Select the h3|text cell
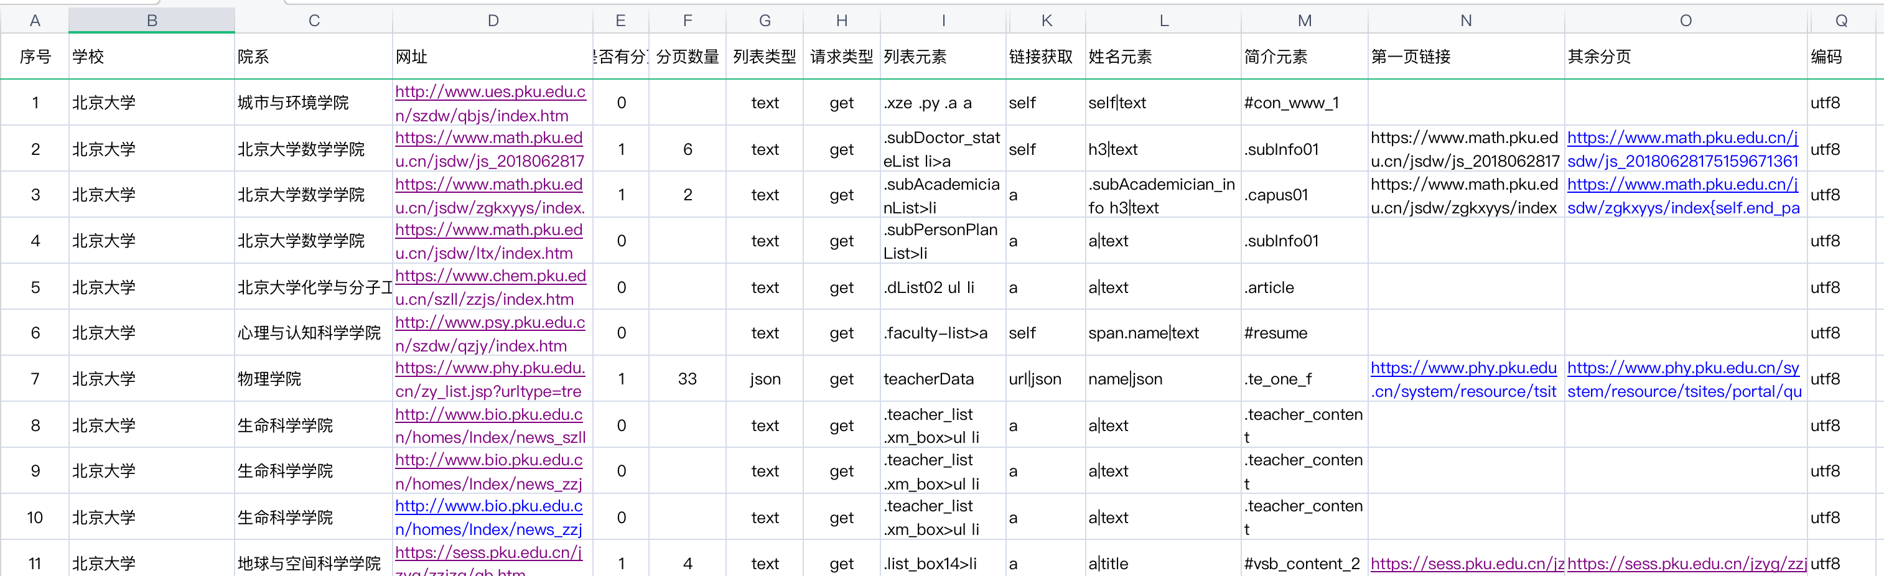Viewport: 1884px width, 576px height. pos(1164,149)
